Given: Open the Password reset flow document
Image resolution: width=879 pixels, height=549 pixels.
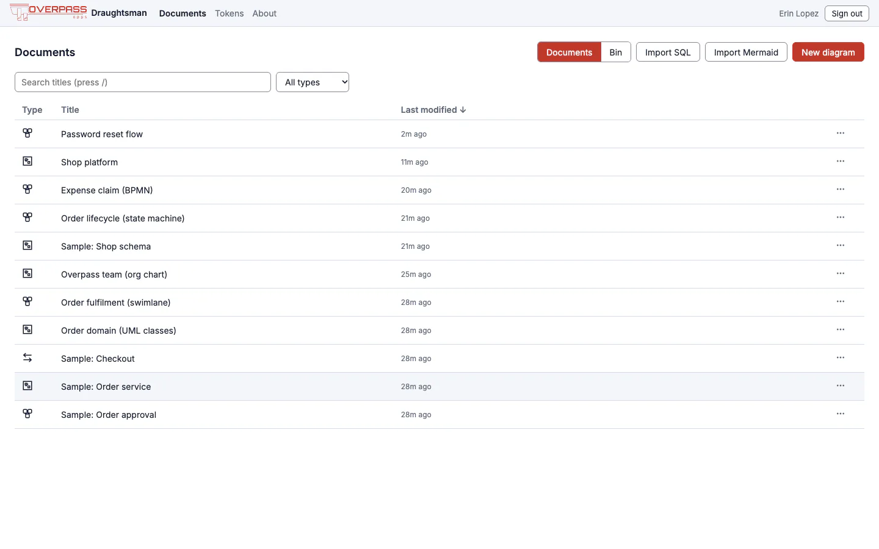Looking at the screenshot, I should (102, 134).
